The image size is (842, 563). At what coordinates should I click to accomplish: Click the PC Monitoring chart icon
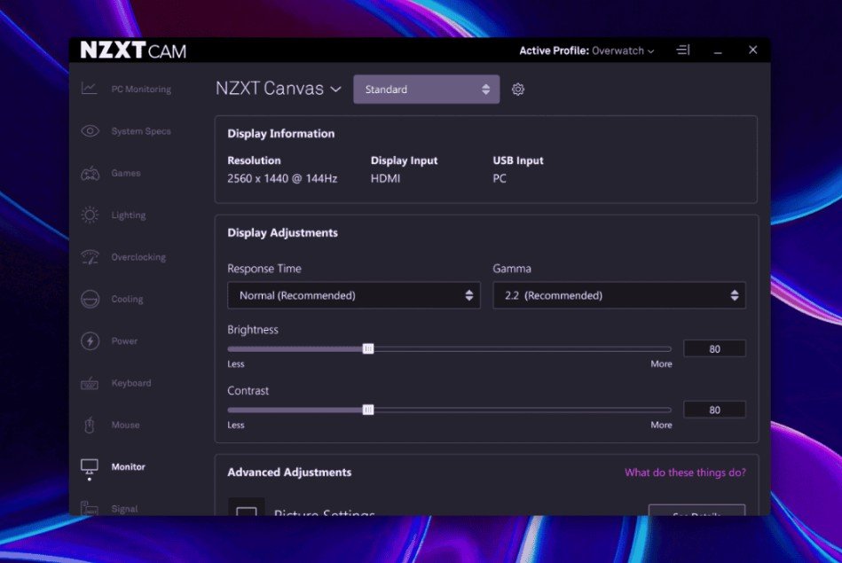point(89,88)
